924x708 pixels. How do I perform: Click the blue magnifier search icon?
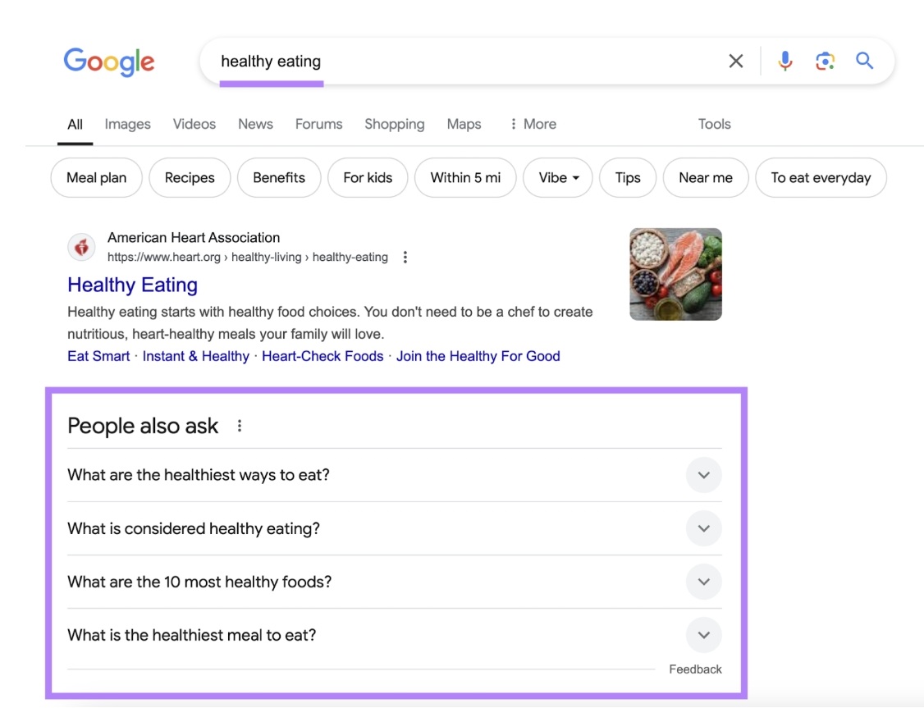click(864, 61)
